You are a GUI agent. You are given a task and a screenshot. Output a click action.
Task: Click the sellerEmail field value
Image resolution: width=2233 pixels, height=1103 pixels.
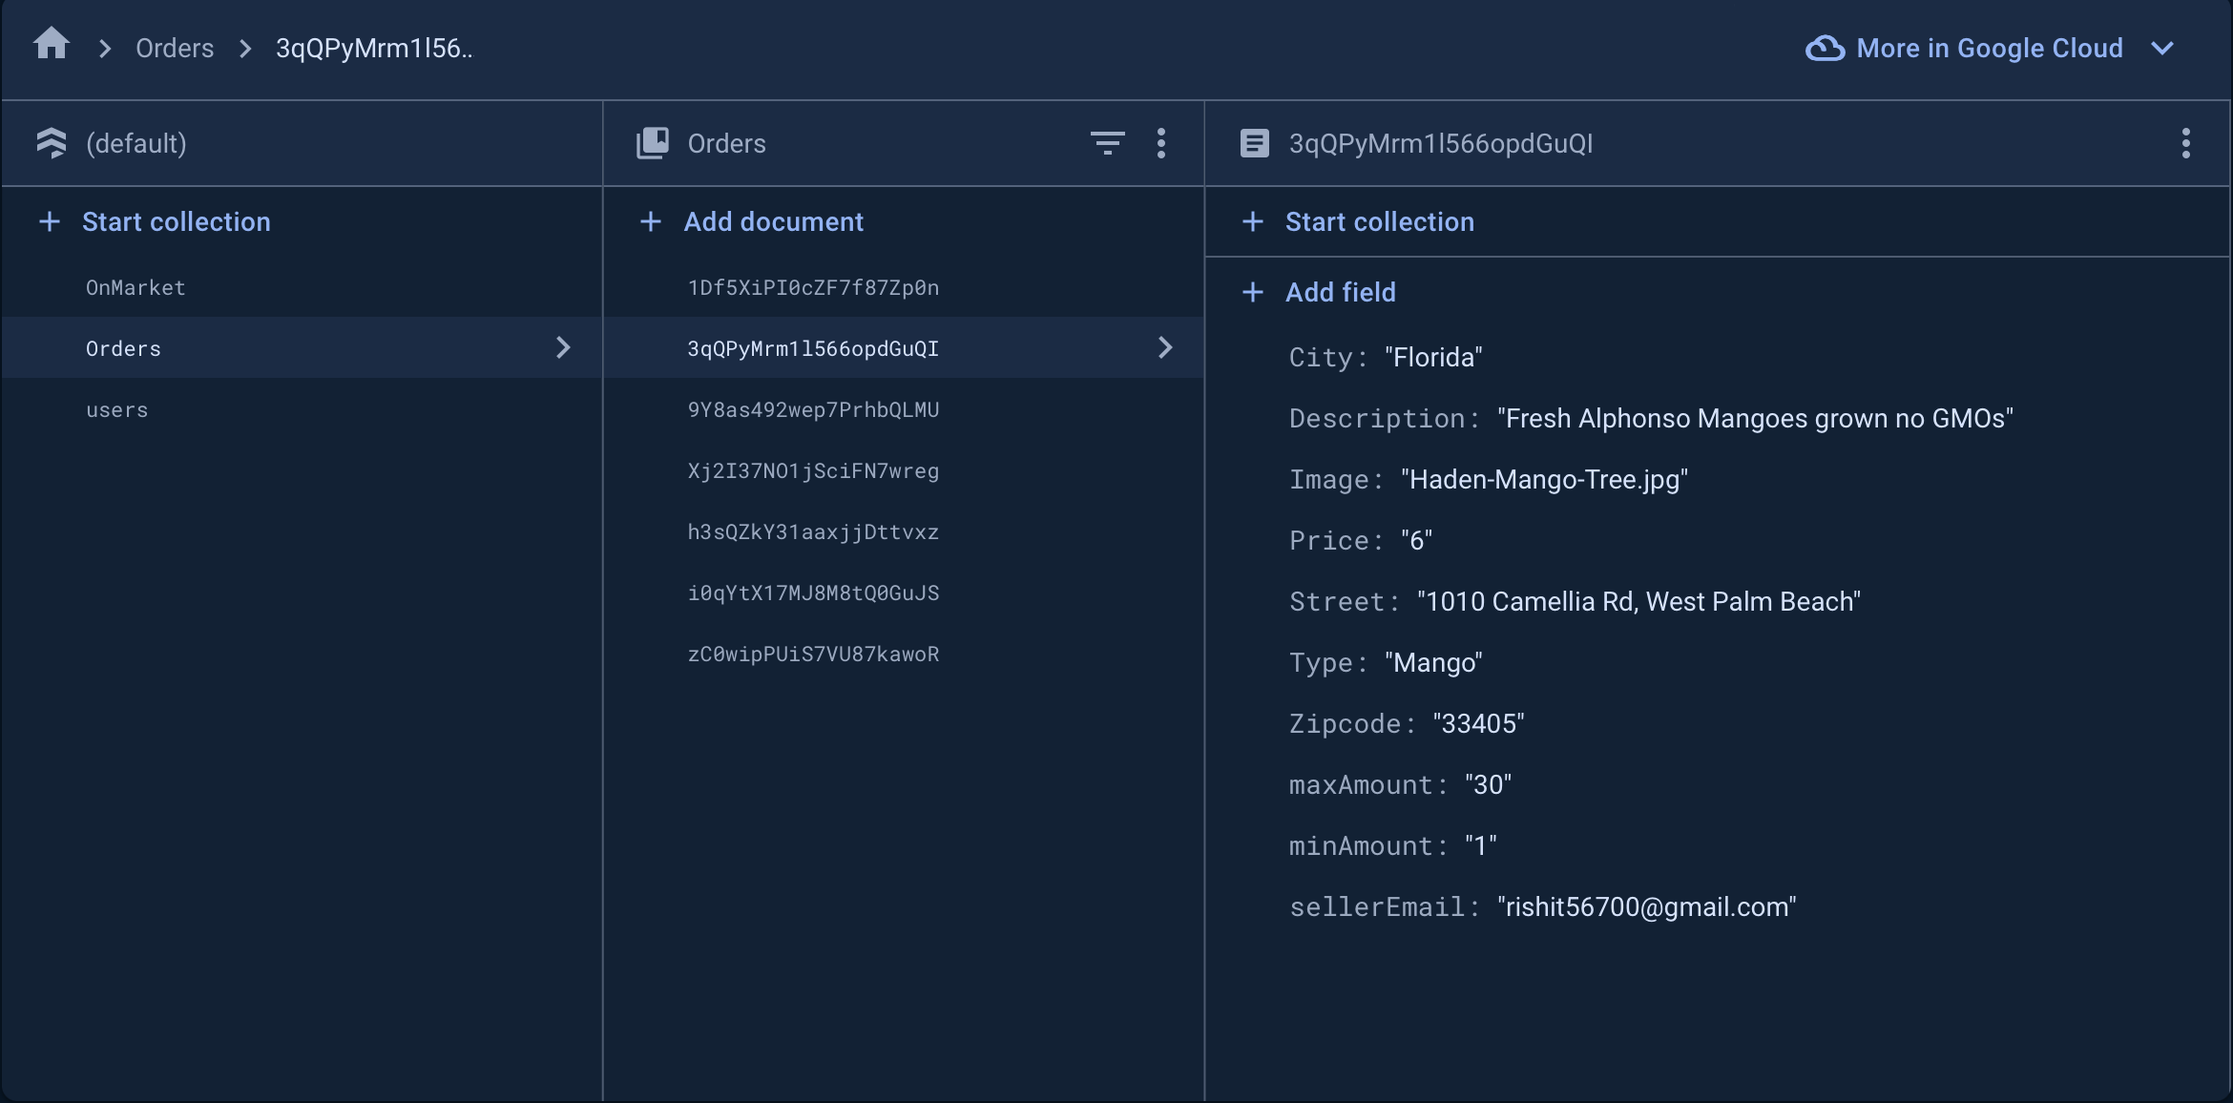[1646, 906]
